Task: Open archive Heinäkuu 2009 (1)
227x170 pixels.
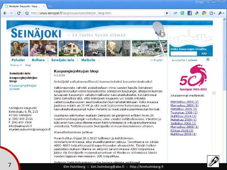Action: tap(184, 109)
